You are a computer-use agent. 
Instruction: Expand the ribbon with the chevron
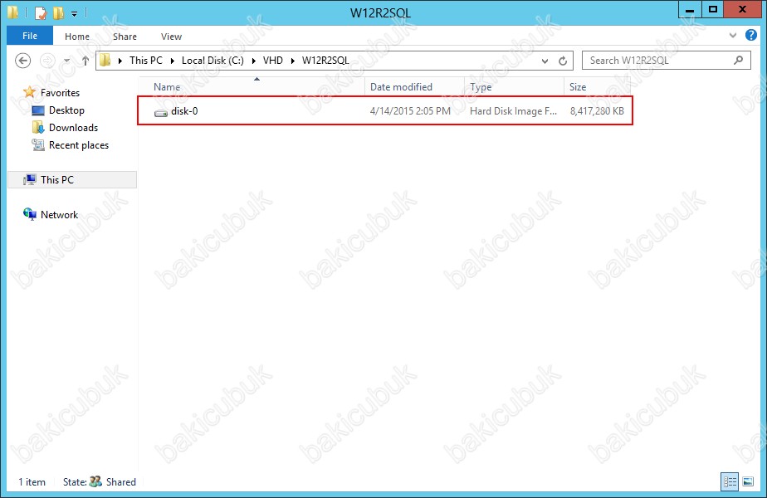coord(732,35)
